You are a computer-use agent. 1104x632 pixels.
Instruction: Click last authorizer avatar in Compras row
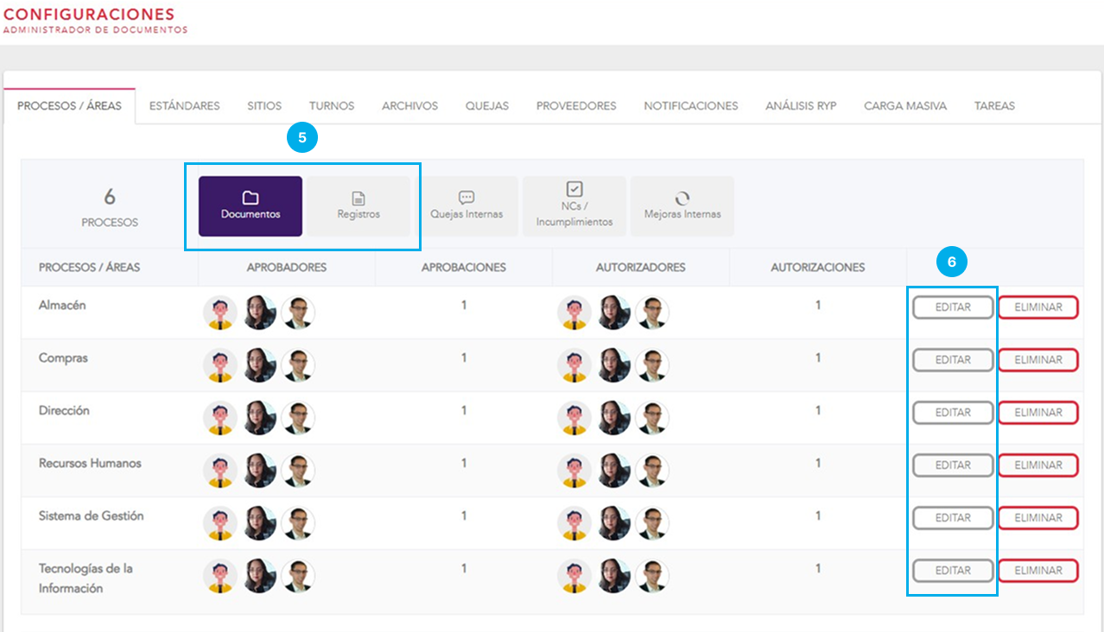tap(652, 365)
